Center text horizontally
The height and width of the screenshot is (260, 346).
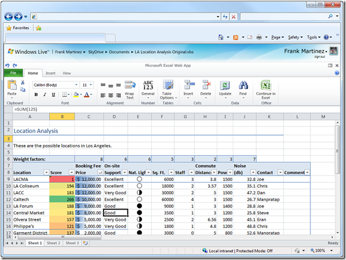(111, 95)
